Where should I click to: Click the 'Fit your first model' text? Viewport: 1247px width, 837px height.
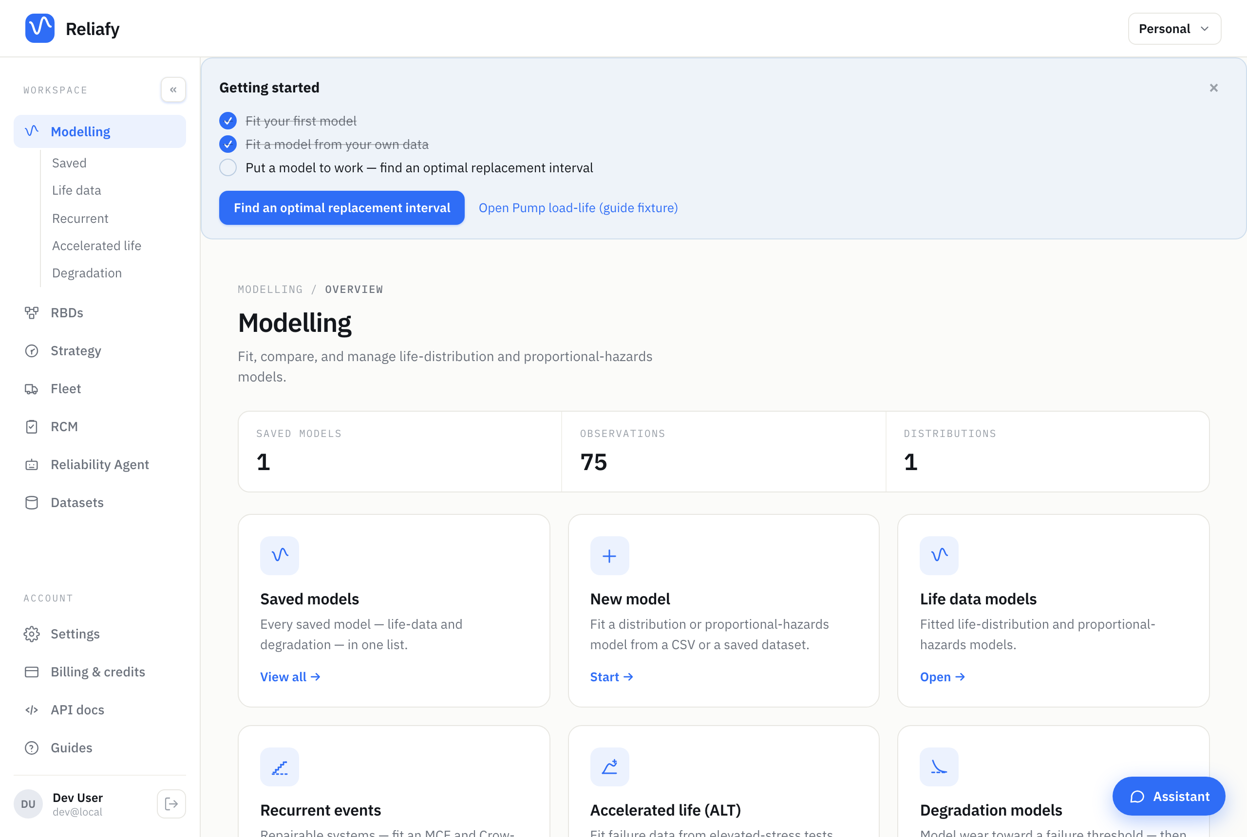click(301, 121)
